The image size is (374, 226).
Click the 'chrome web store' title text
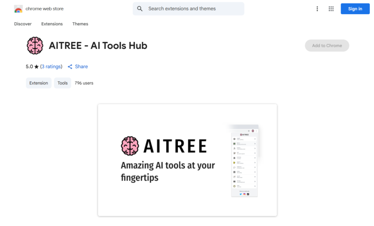point(45,9)
